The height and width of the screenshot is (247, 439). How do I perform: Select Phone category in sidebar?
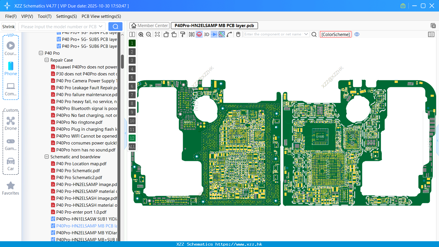(11, 69)
